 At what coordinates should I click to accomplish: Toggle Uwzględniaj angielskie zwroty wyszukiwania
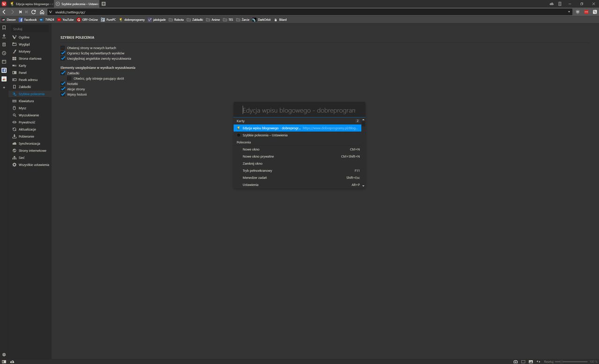(x=63, y=58)
